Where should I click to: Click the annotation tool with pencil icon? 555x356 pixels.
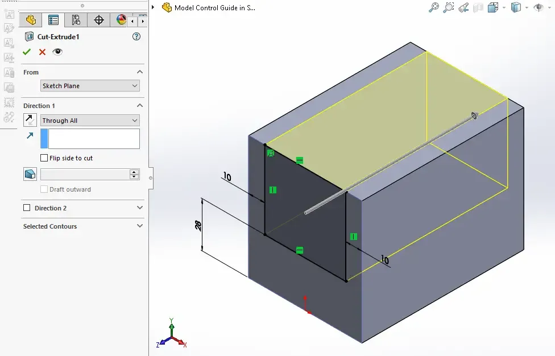click(x=9, y=28)
